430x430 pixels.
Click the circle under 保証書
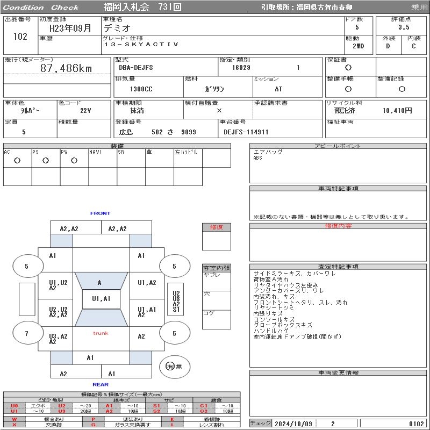(x=348, y=68)
